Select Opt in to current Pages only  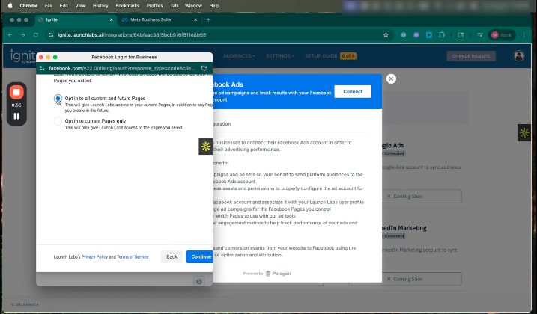(58, 121)
